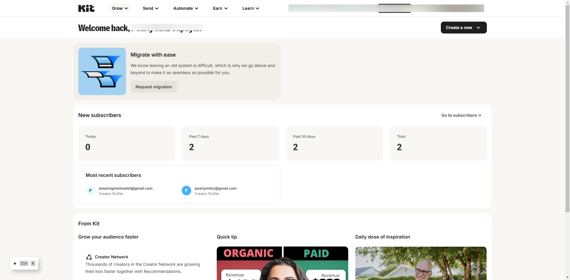Open the Learn menu
The height and width of the screenshot is (280, 570).
click(x=251, y=8)
